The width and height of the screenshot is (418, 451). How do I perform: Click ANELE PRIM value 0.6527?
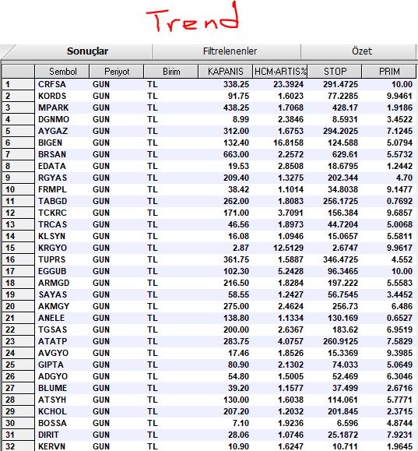point(399,318)
